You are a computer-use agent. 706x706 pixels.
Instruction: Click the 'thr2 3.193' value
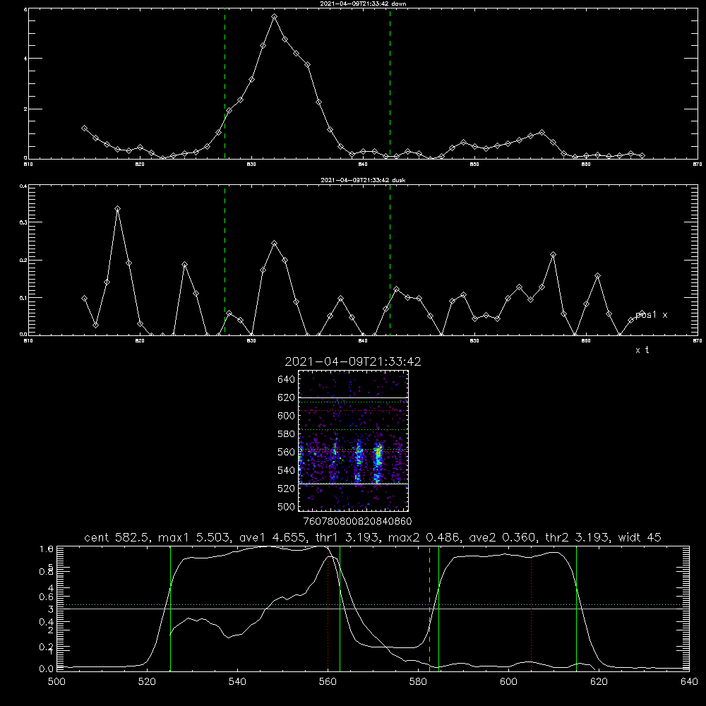(x=578, y=537)
